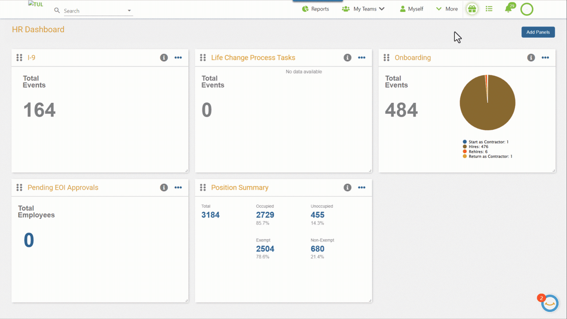Open the gift box icon in header
The width and height of the screenshot is (567, 319).
coord(472,9)
